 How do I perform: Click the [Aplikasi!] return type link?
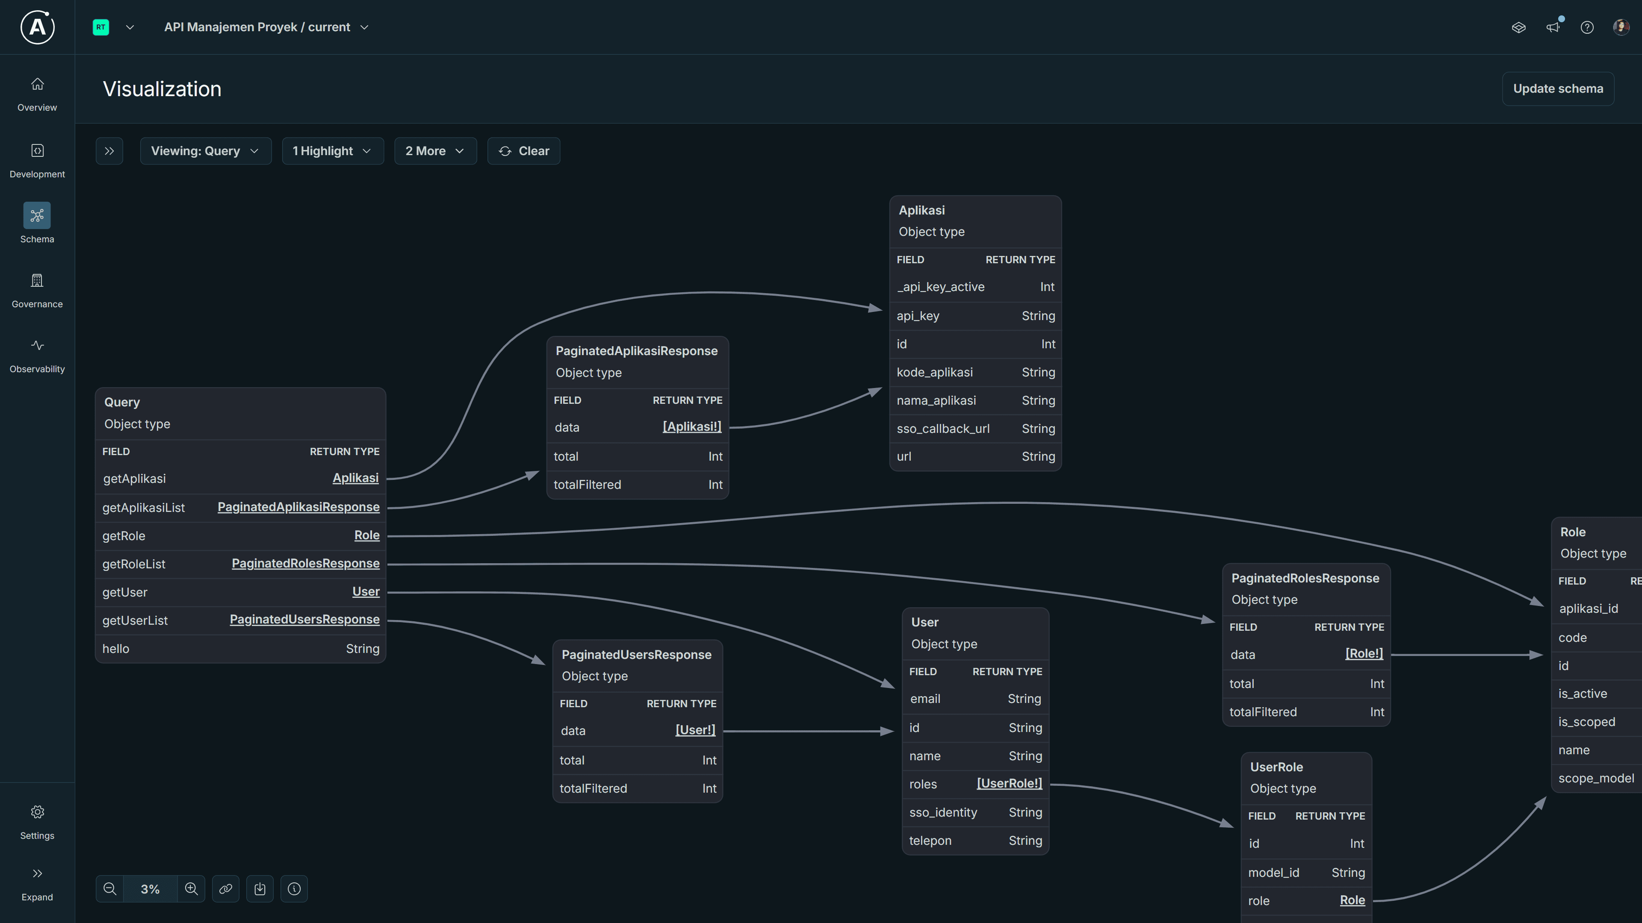692,427
